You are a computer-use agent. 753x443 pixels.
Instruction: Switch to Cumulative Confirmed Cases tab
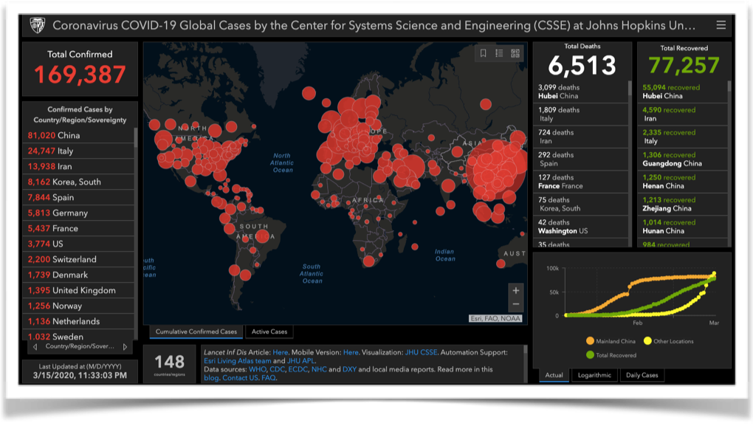(x=196, y=332)
